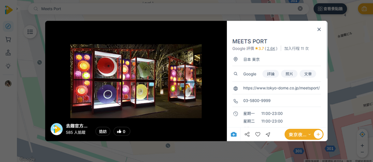Screen dimensions: 373x162
Task: Open the 照片 Google search chip
Action: (289, 74)
